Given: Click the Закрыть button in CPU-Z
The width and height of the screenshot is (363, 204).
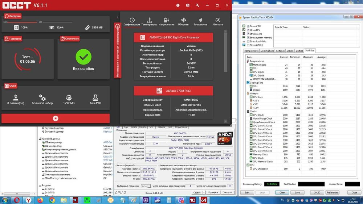Looking at the screenshot, I should coord(227,192).
